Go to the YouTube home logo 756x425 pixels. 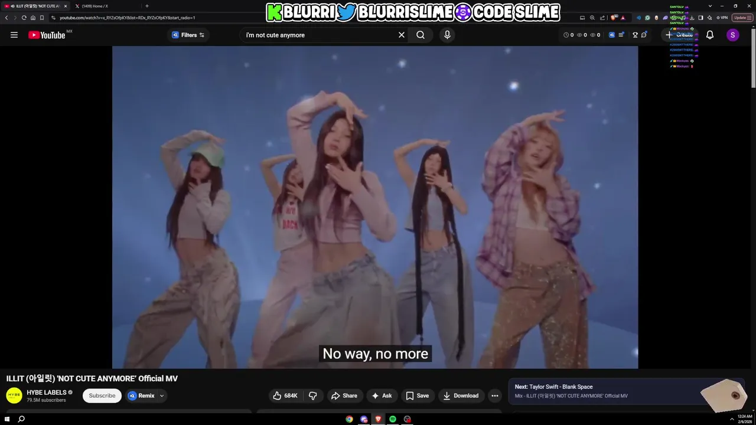47,35
